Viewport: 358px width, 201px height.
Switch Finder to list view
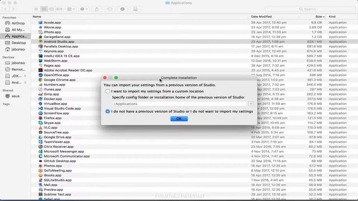pyautogui.click(x=44, y=9)
